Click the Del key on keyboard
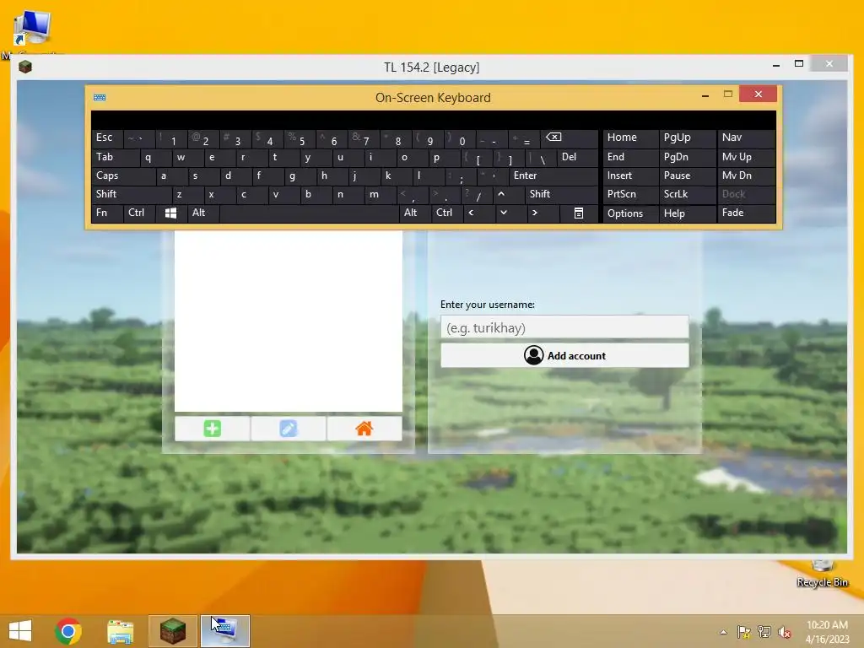864x648 pixels. [x=577, y=158]
